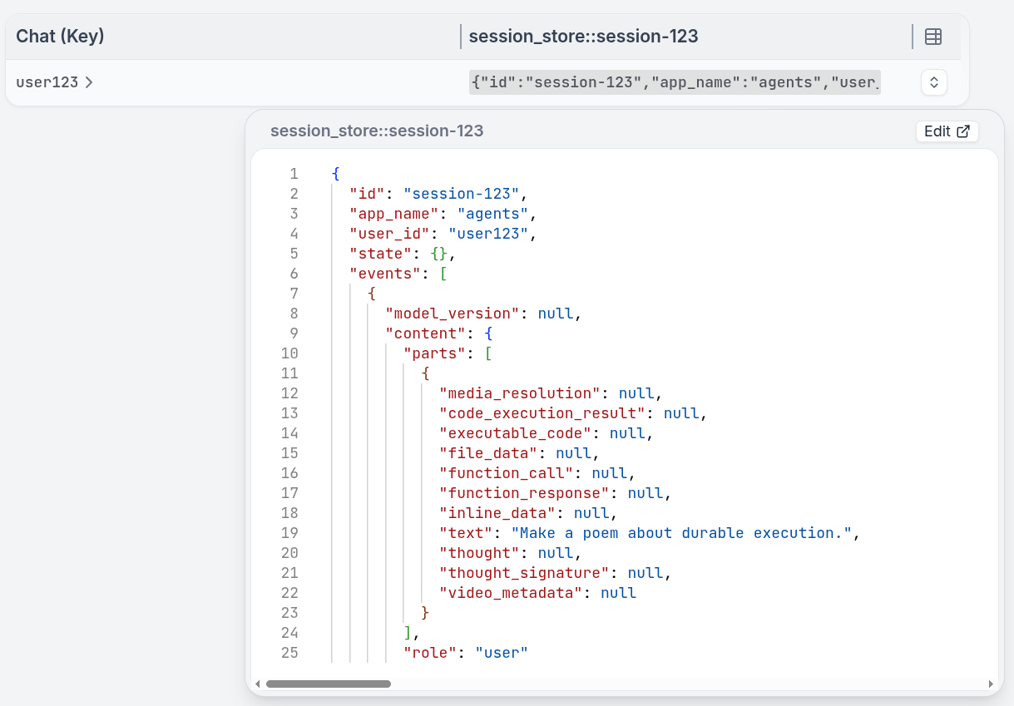This screenshot has width=1014, height=706.
Task: Click the session_store::session-123 popup title
Action: [377, 131]
